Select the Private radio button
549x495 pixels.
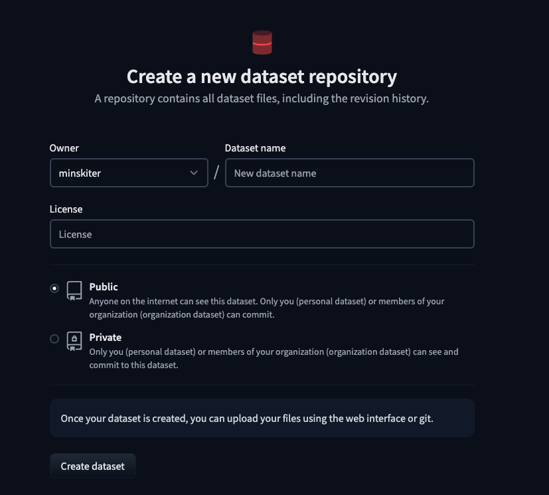point(54,339)
